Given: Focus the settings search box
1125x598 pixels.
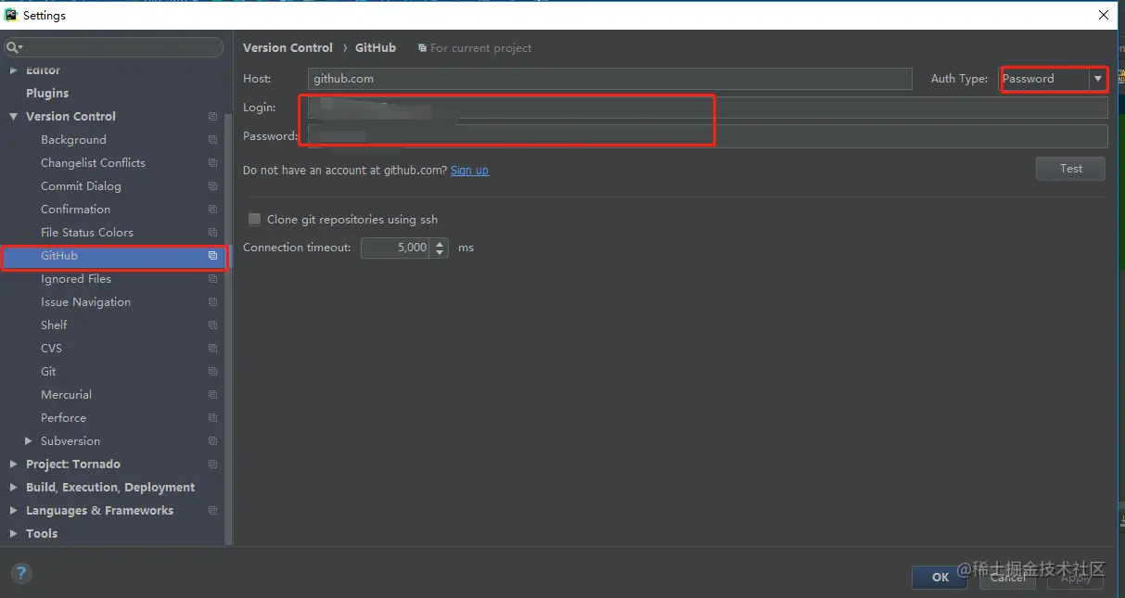Looking at the screenshot, I should pos(113,47).
